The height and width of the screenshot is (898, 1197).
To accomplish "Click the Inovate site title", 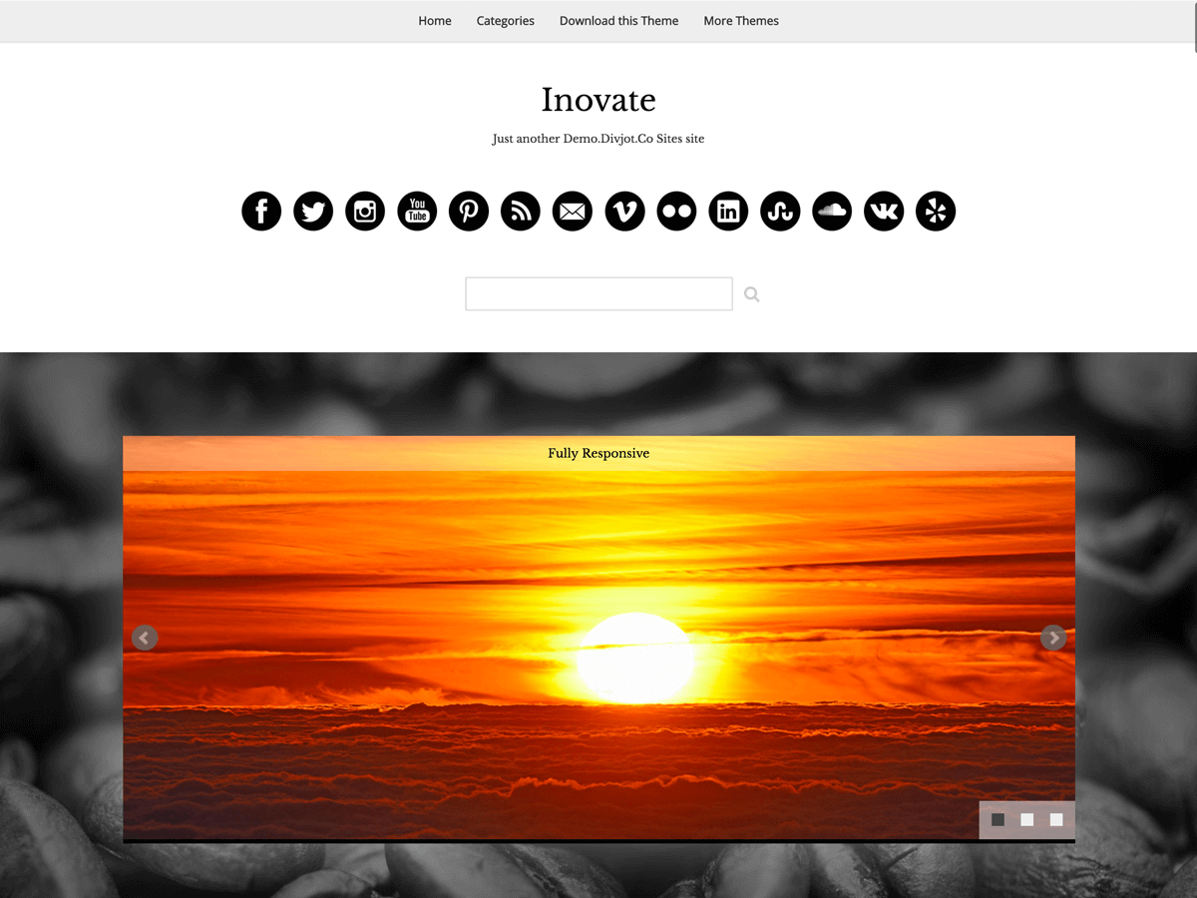I will click(x=598, y=100).
